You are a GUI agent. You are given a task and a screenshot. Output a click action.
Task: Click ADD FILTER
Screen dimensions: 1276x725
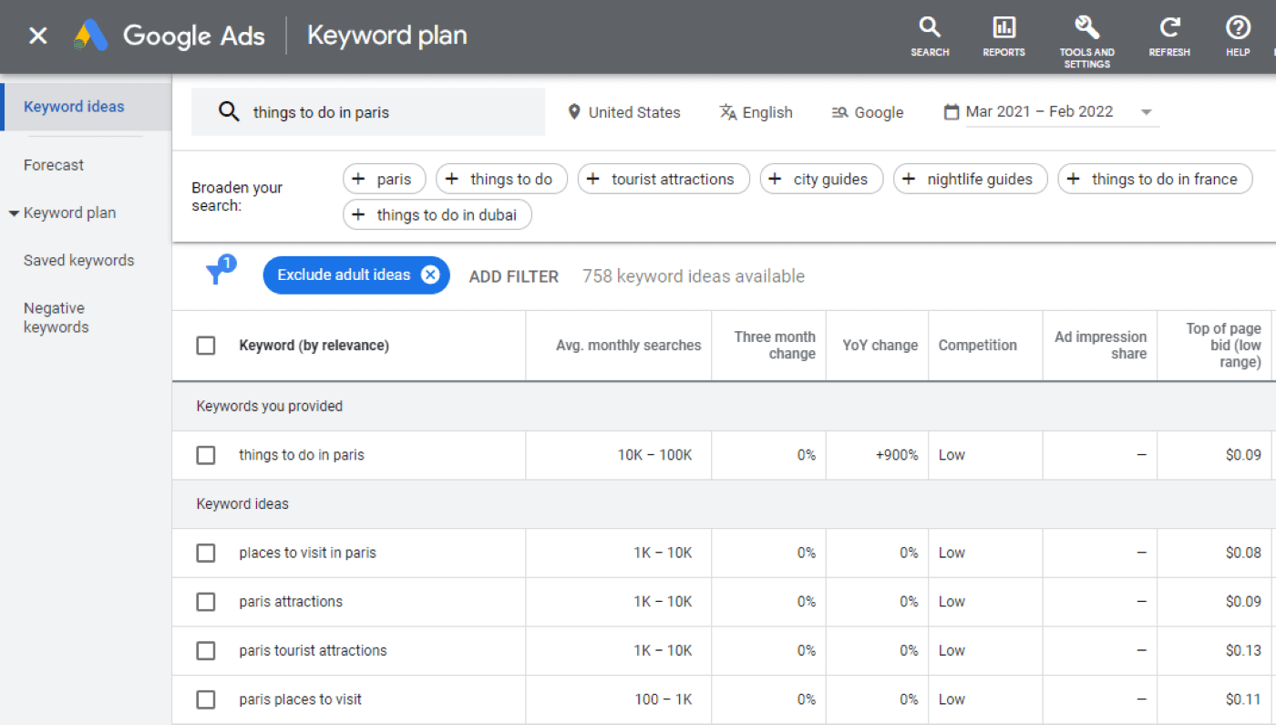pyautogui.click(x=513, y=274)
